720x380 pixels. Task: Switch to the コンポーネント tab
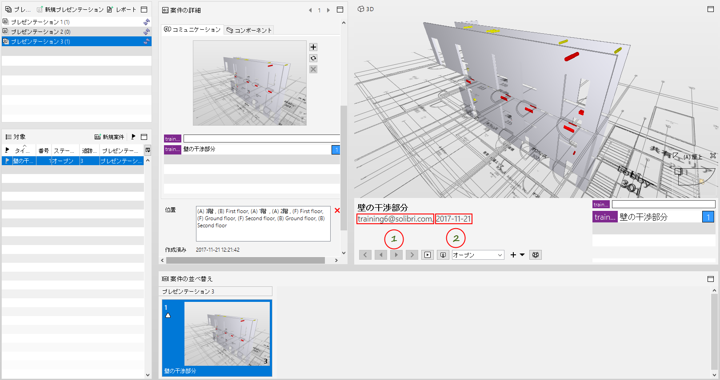[249, 30]
